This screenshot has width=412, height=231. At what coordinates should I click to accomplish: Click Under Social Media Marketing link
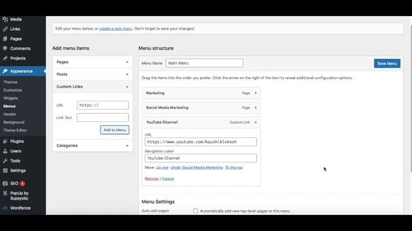[197, 167]
